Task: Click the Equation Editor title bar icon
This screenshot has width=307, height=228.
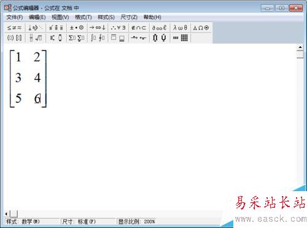Action: click(8, 8)
